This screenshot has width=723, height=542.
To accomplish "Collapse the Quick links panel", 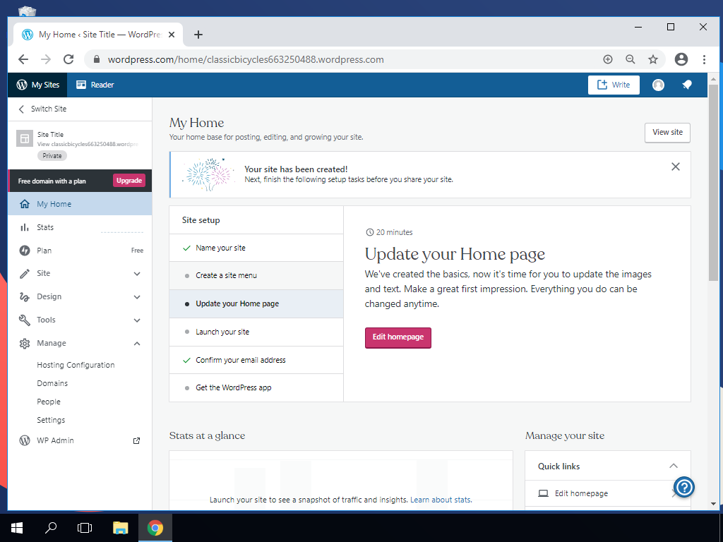I will click(x=673, y=466).
